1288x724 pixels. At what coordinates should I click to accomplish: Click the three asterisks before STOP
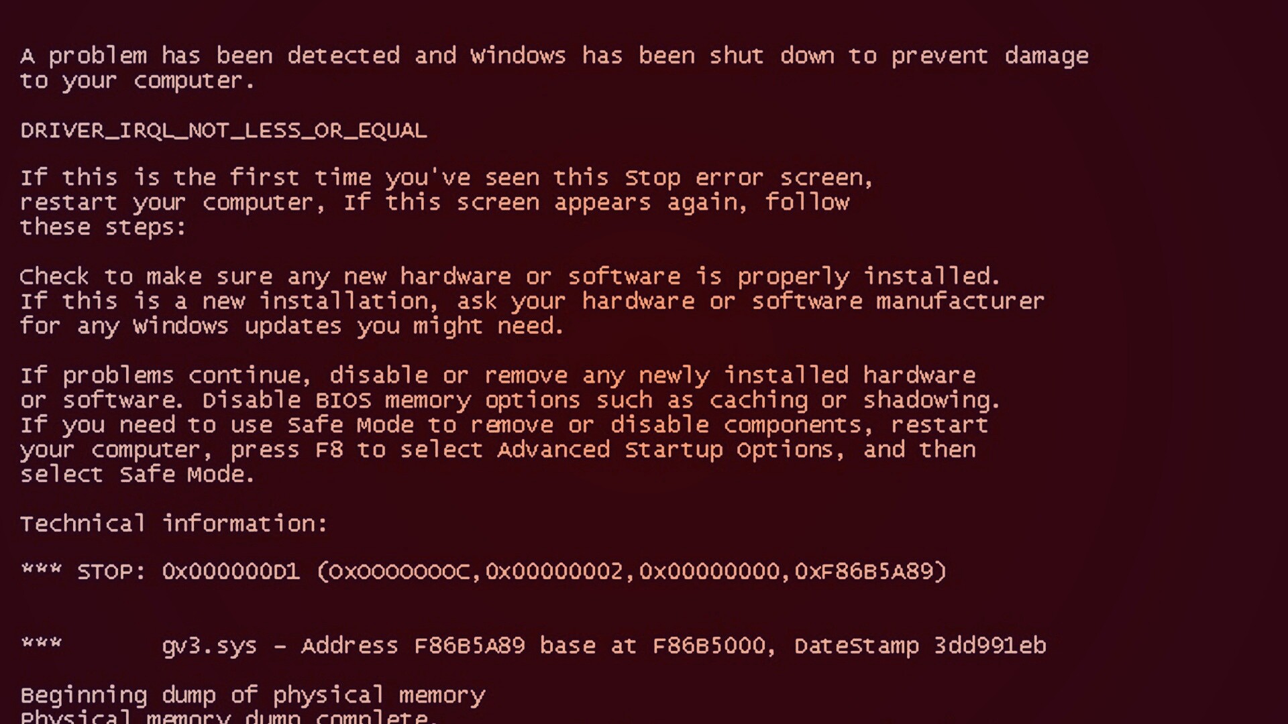tap(41, 570)
